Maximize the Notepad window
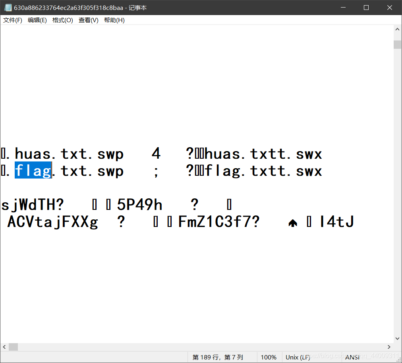The image size is (402, 363). point(366,8)
